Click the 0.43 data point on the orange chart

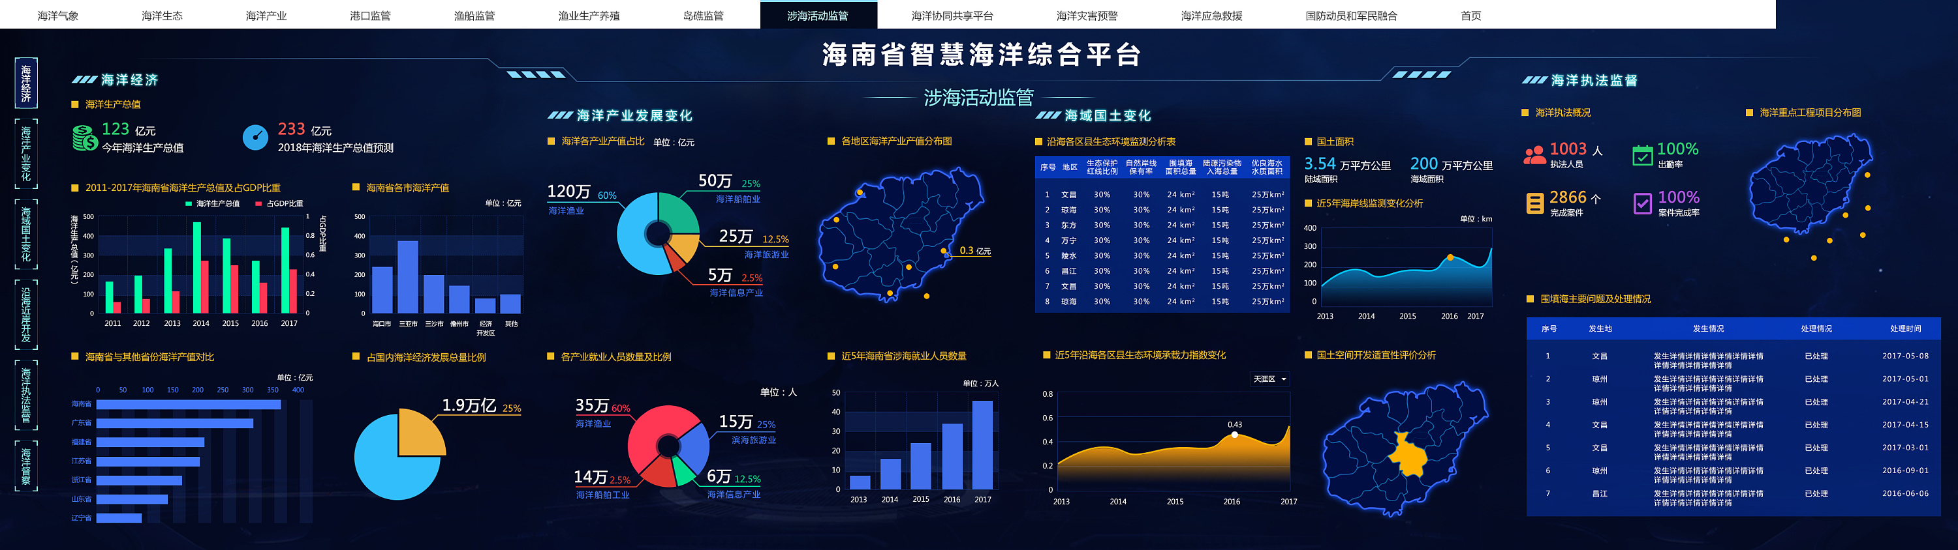pyautogui.click(x=1234, y=435)
